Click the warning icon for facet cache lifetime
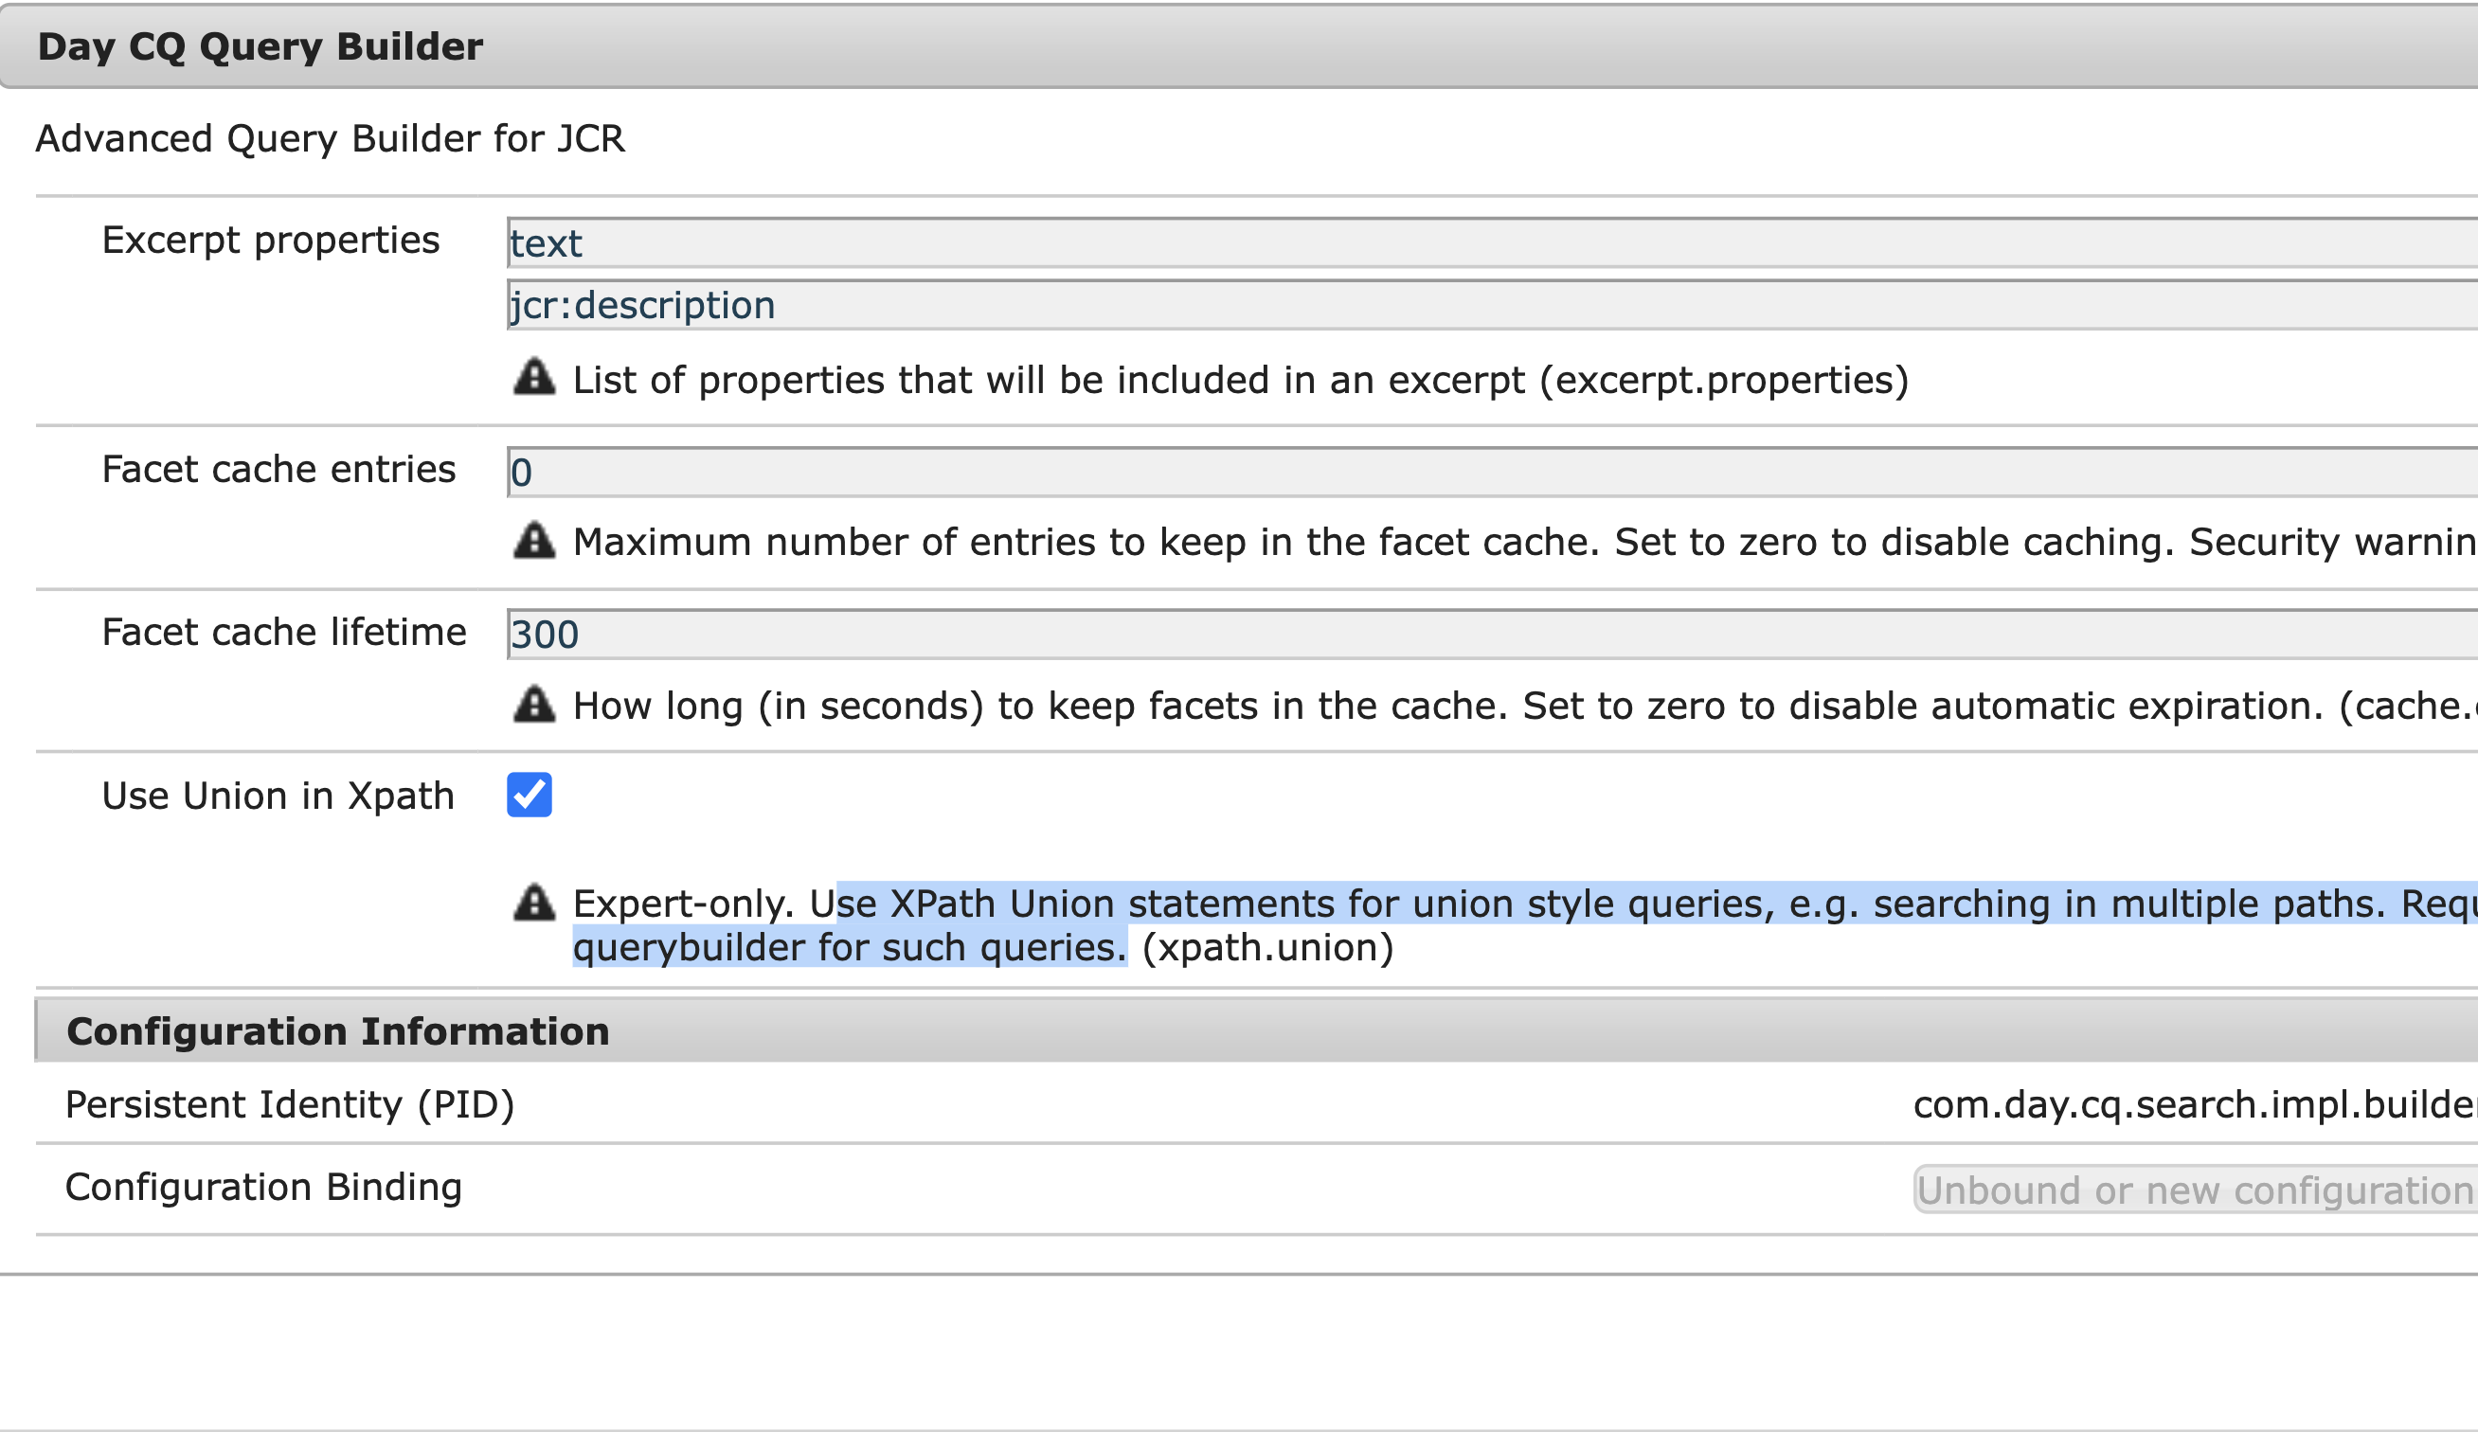2478x1432 pixels. point(534,705)
